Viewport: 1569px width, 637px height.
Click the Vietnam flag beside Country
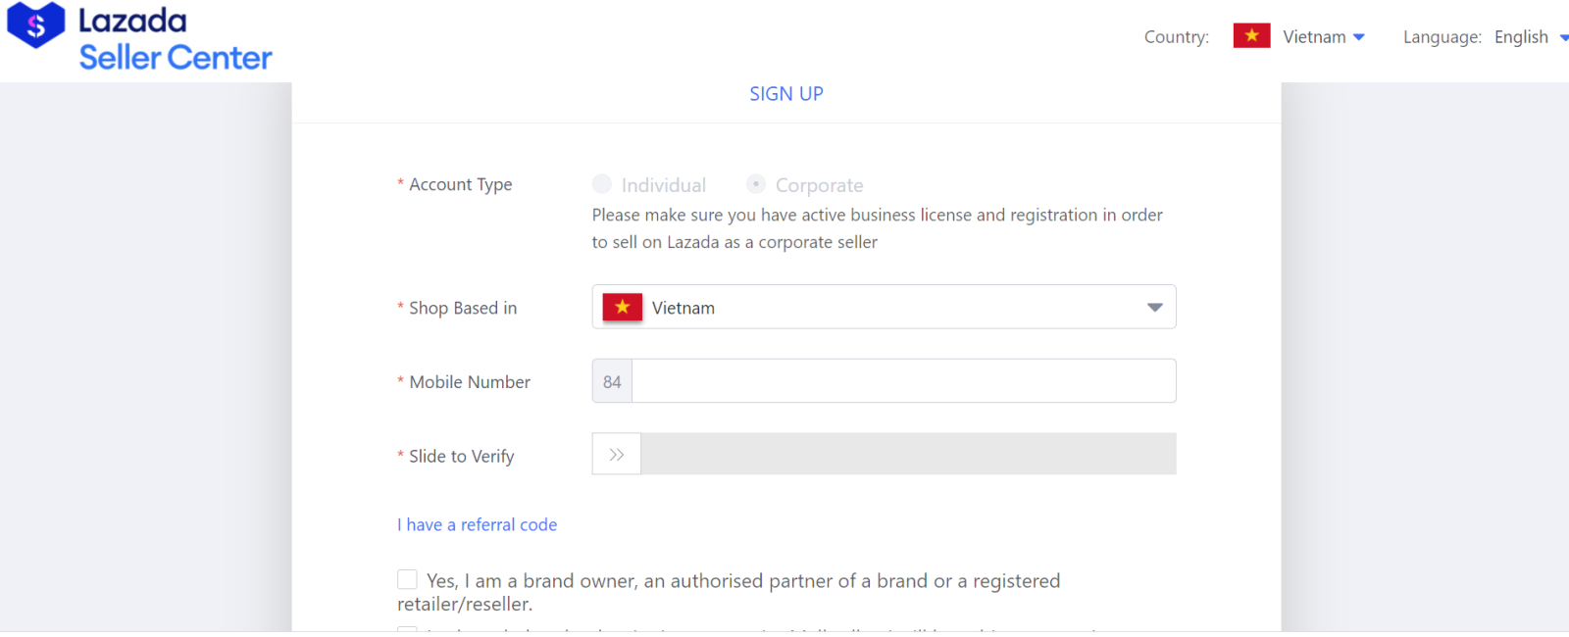click(x=1251, y=36)
